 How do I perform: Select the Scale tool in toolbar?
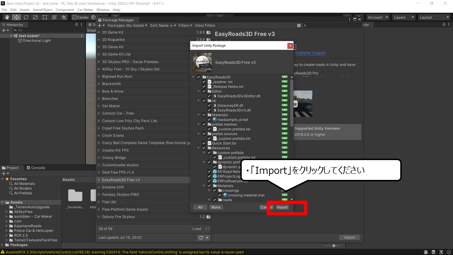[x=35, y=17]
